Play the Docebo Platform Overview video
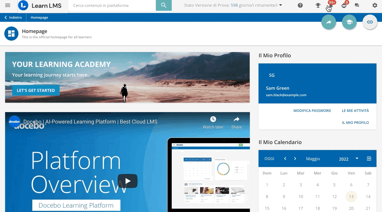The image size is (382, 212). point(127,181)
